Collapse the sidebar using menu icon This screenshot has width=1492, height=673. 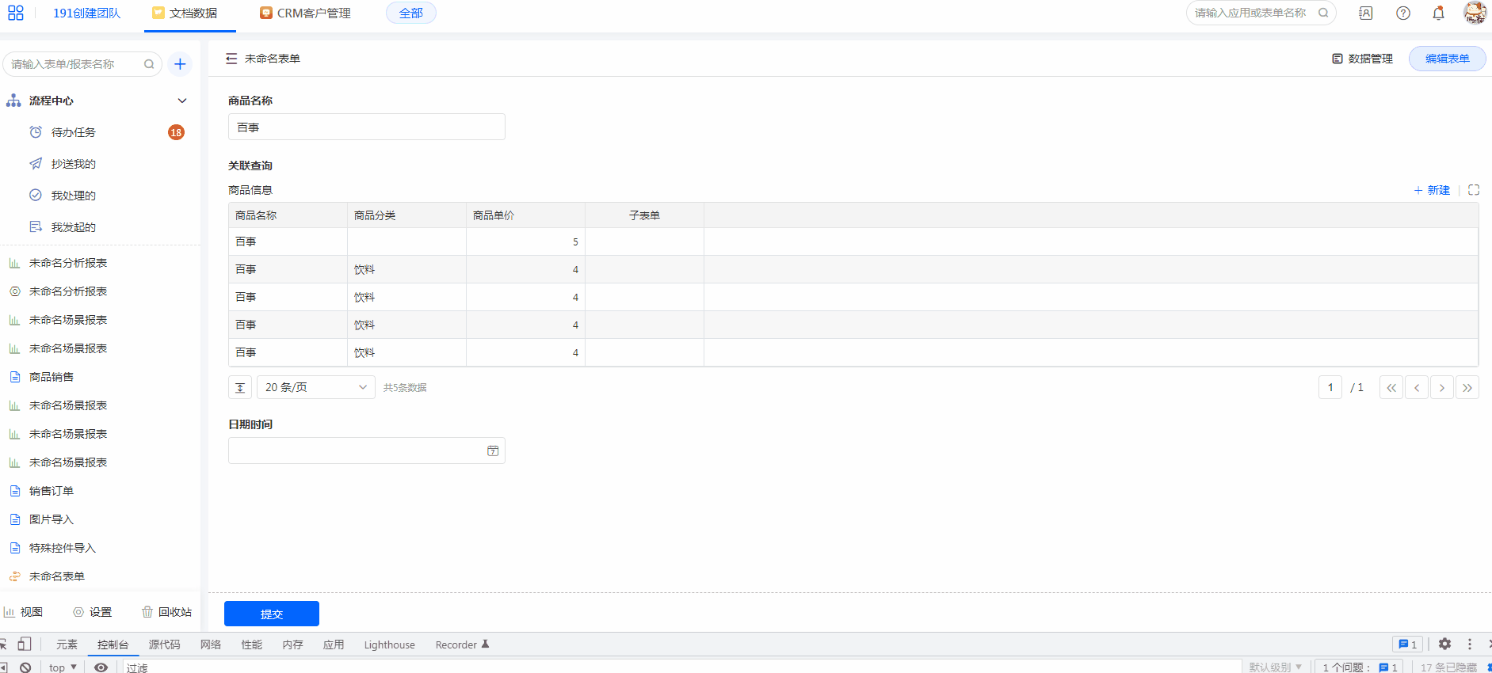pyautogui.click(x=231, y=59)
